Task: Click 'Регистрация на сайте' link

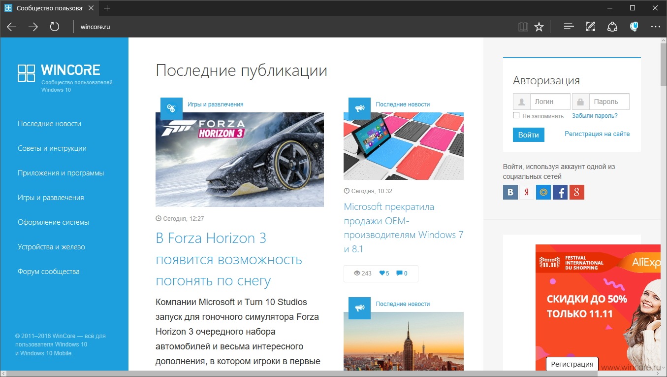Action: (597, 134)
